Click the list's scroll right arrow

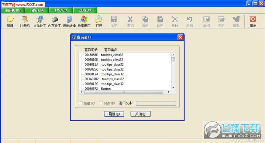[169, 92]
